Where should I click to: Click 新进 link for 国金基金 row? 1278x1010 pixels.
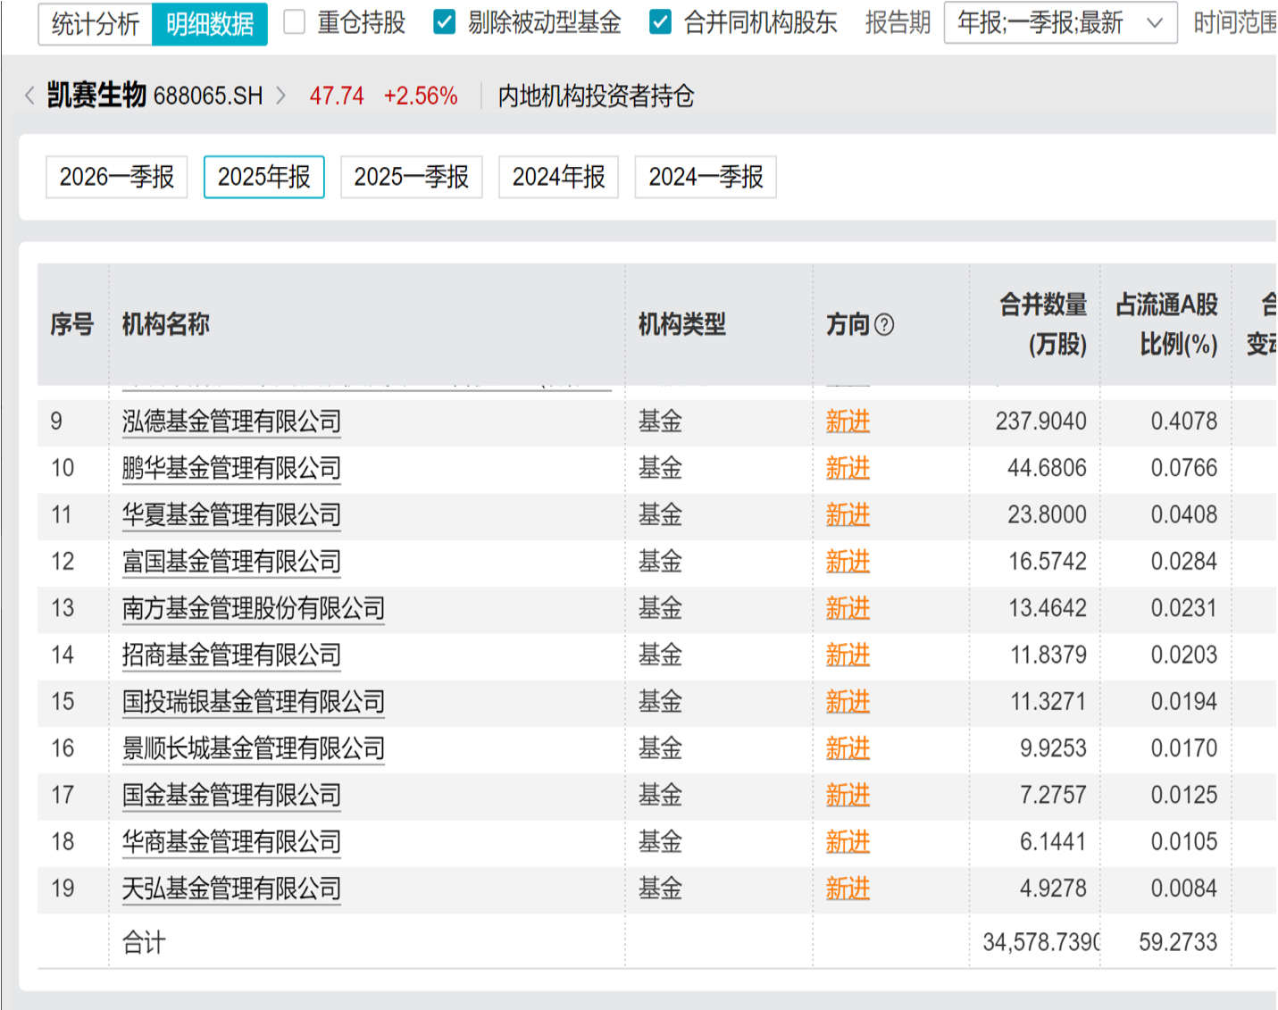pos(848,795)
